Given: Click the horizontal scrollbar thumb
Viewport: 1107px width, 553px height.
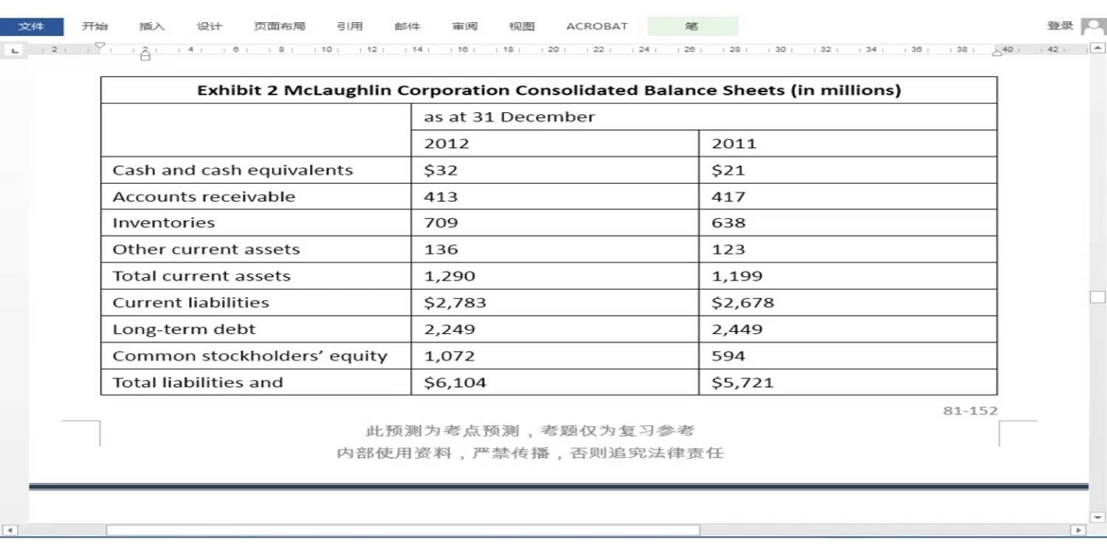Looking at the screenshot, I should (402, 530).
